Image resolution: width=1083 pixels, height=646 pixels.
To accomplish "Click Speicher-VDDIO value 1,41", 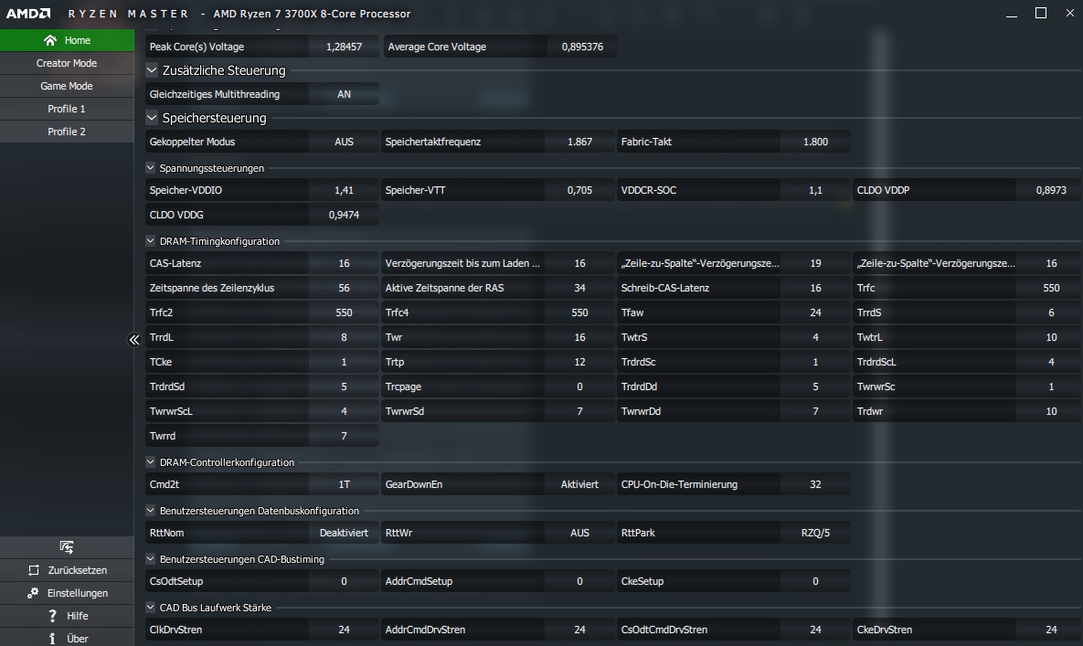I will click(344, 190).
